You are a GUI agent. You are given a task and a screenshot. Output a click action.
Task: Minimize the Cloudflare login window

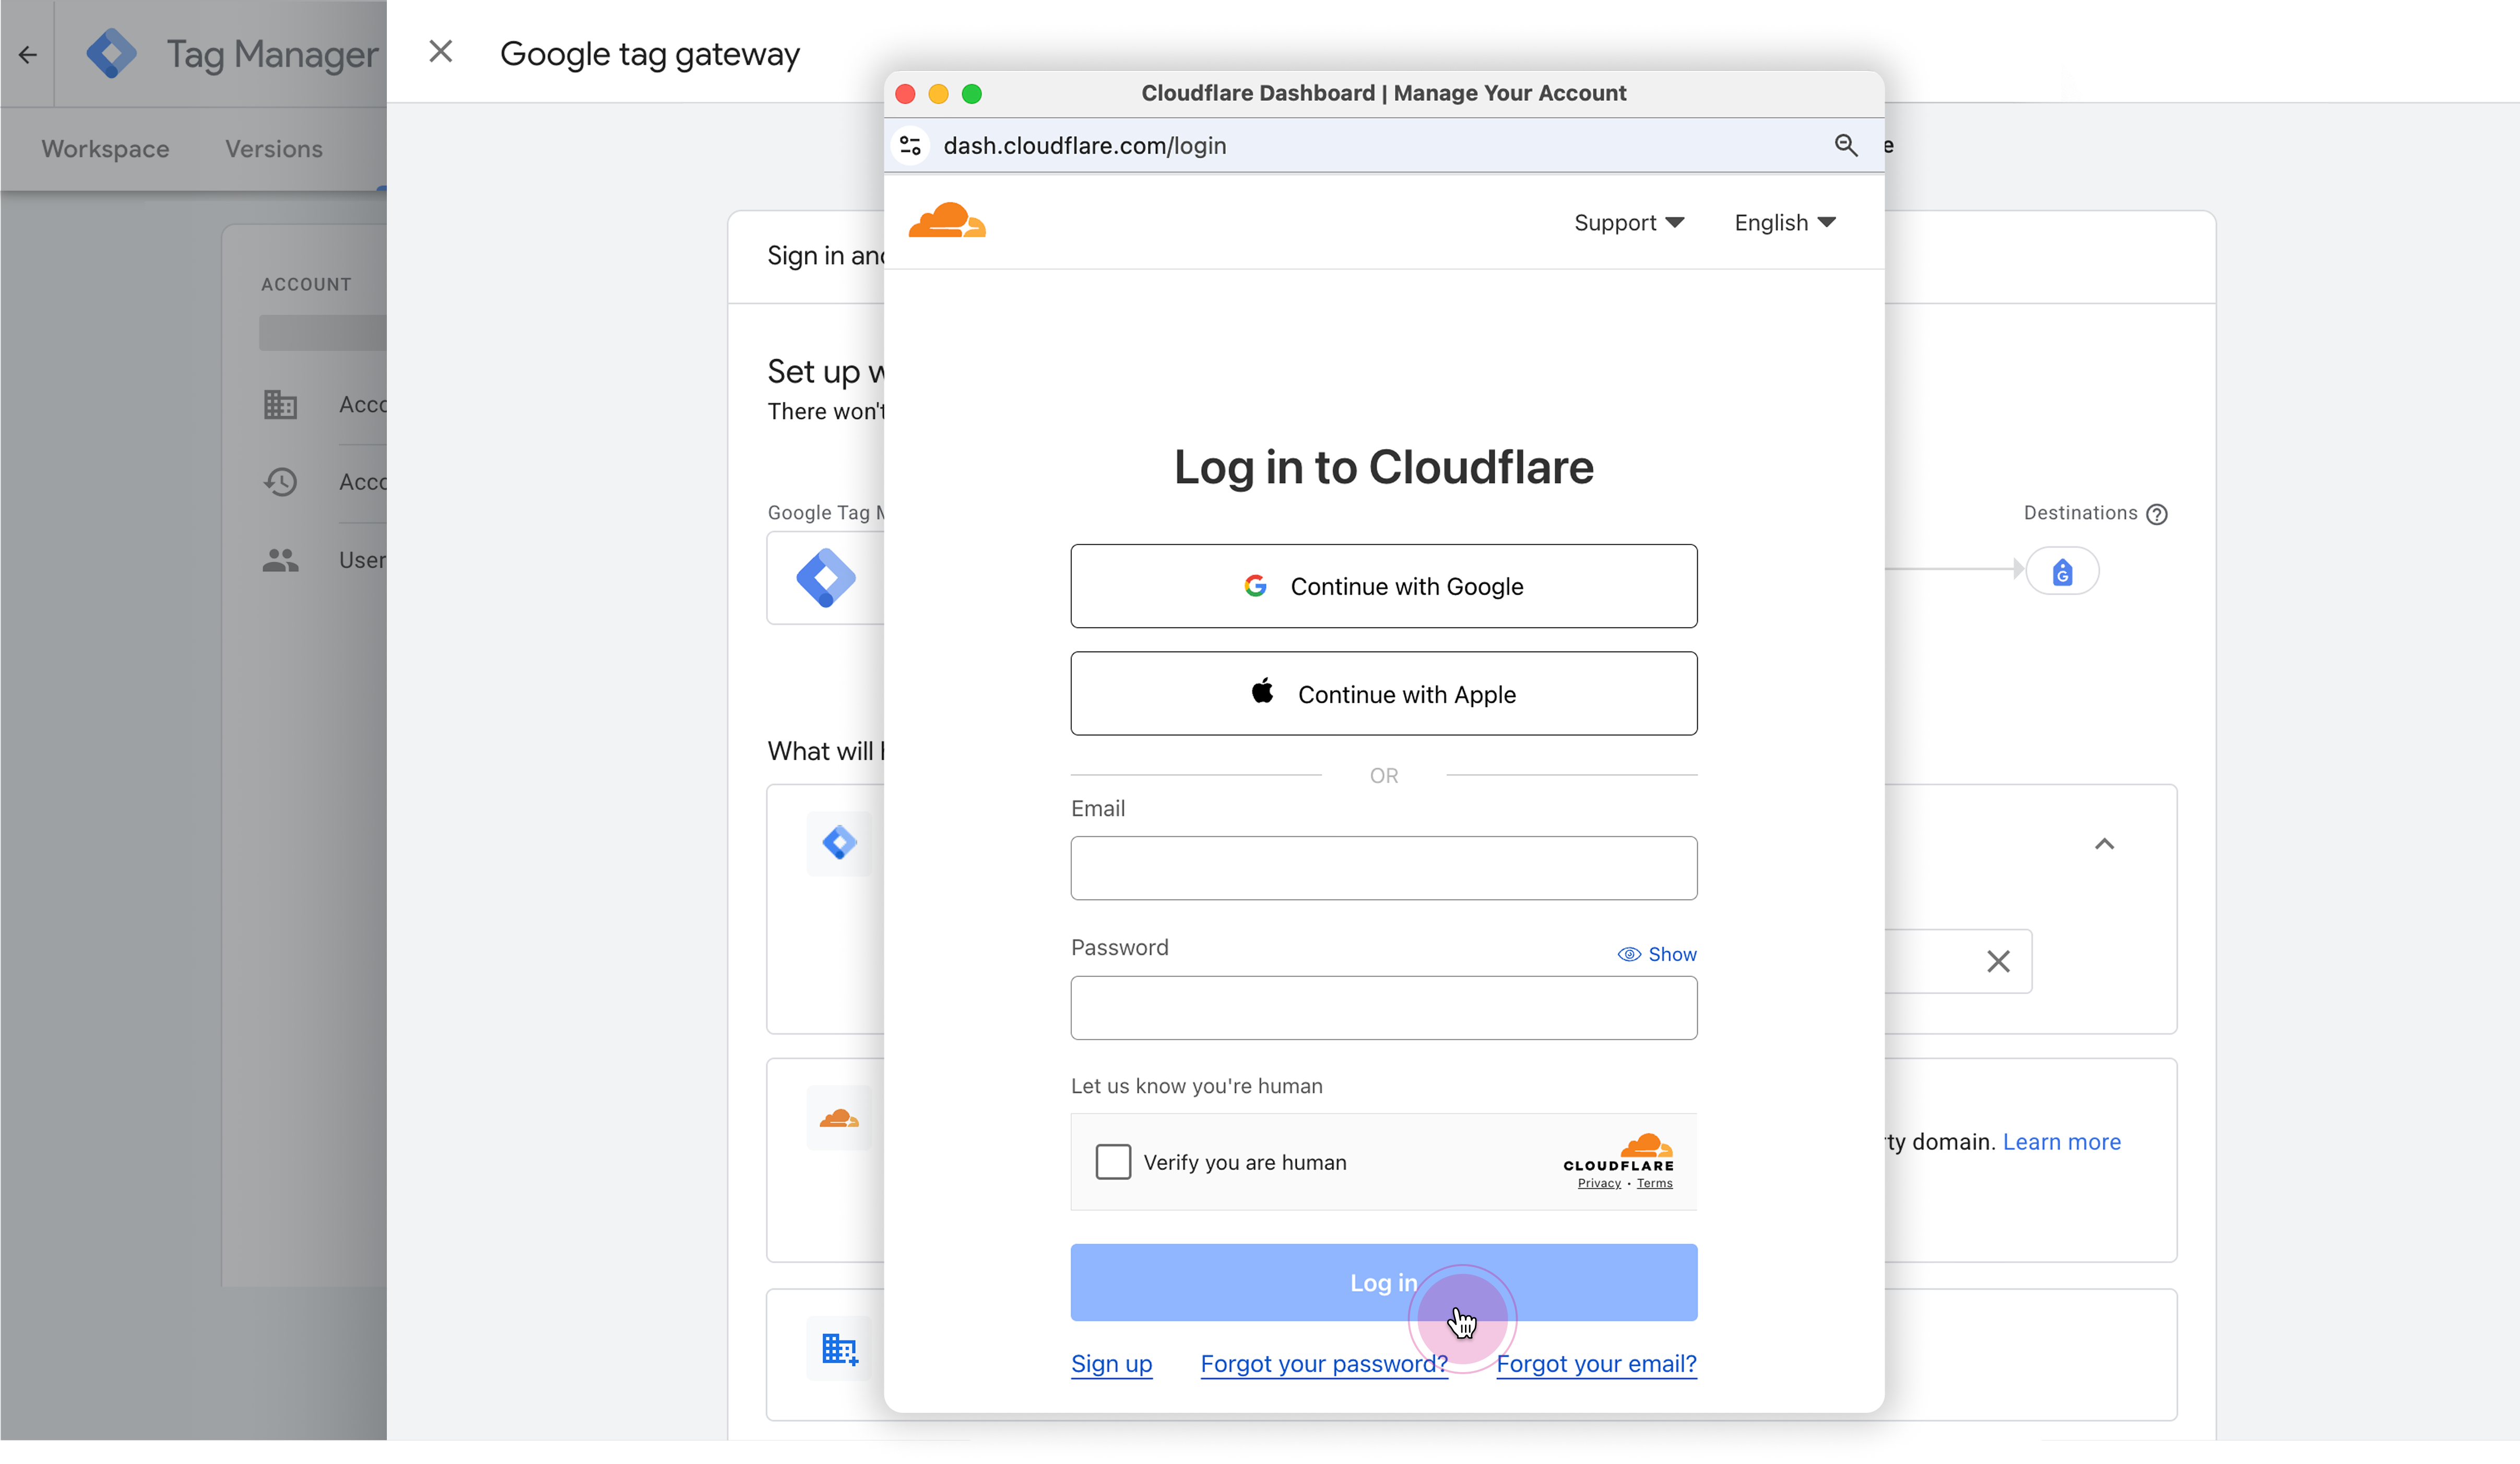click(x=938, y=94)
